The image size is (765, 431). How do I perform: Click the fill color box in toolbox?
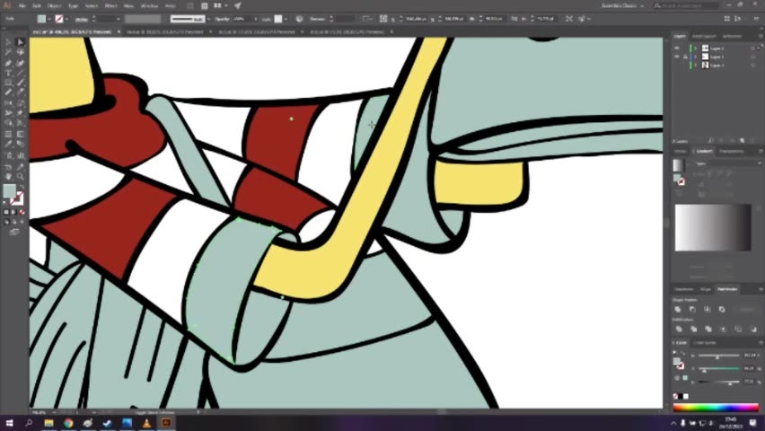click(x=9, y=191)
